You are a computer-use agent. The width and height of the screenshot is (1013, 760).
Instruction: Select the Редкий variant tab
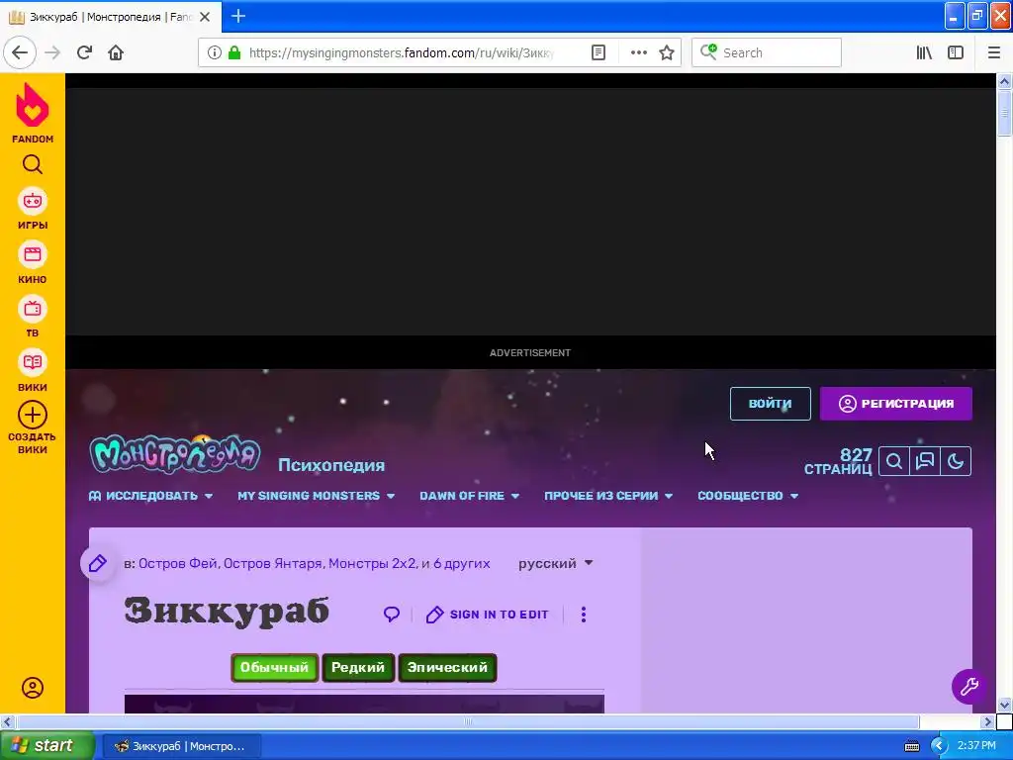click(x=358, y=668)
